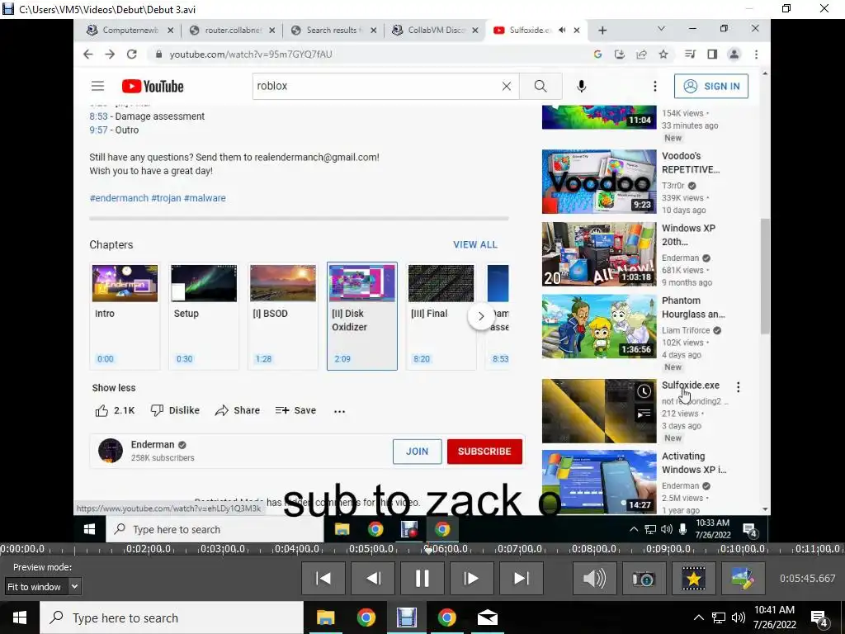The width and height of the screenshot is (845, 634).
Task: Click the Share button
Action: tap(238, 411)
